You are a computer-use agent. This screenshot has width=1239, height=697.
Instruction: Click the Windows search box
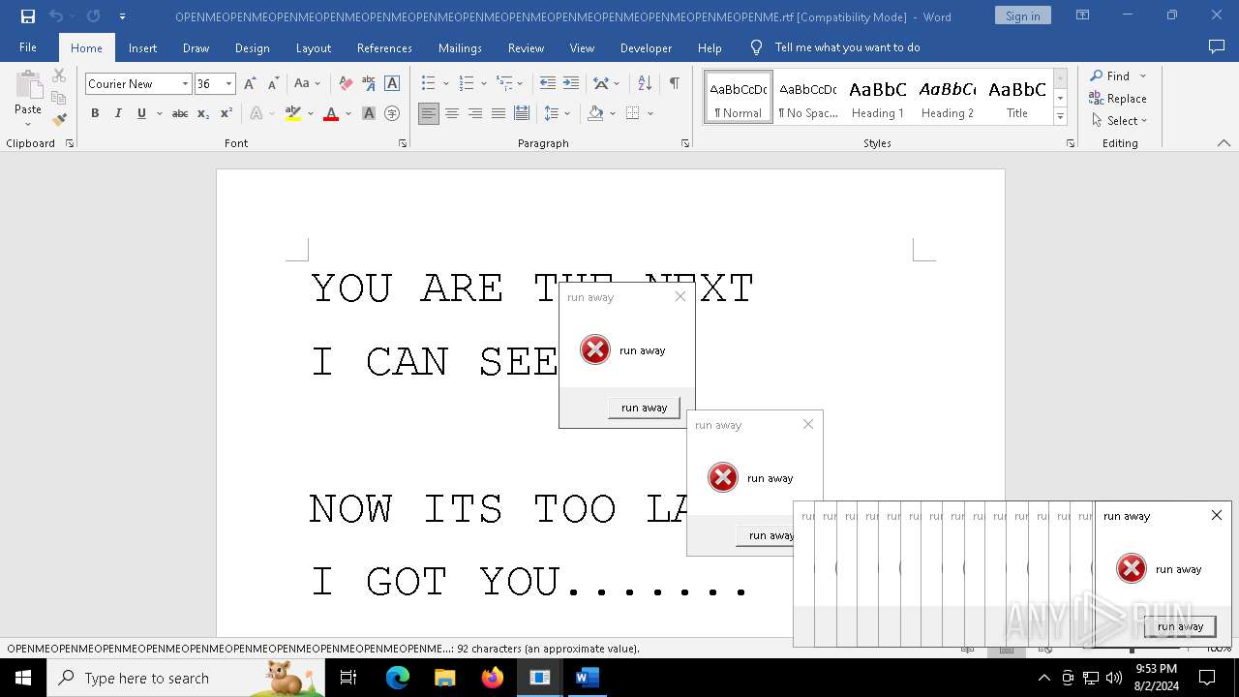186,678
